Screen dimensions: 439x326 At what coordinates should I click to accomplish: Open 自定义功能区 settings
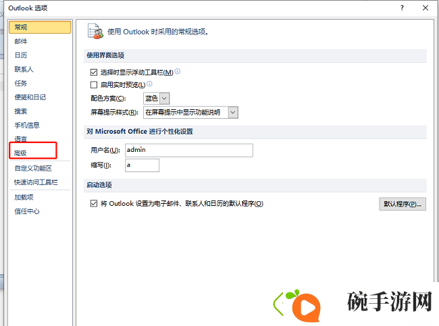[33, 168]
